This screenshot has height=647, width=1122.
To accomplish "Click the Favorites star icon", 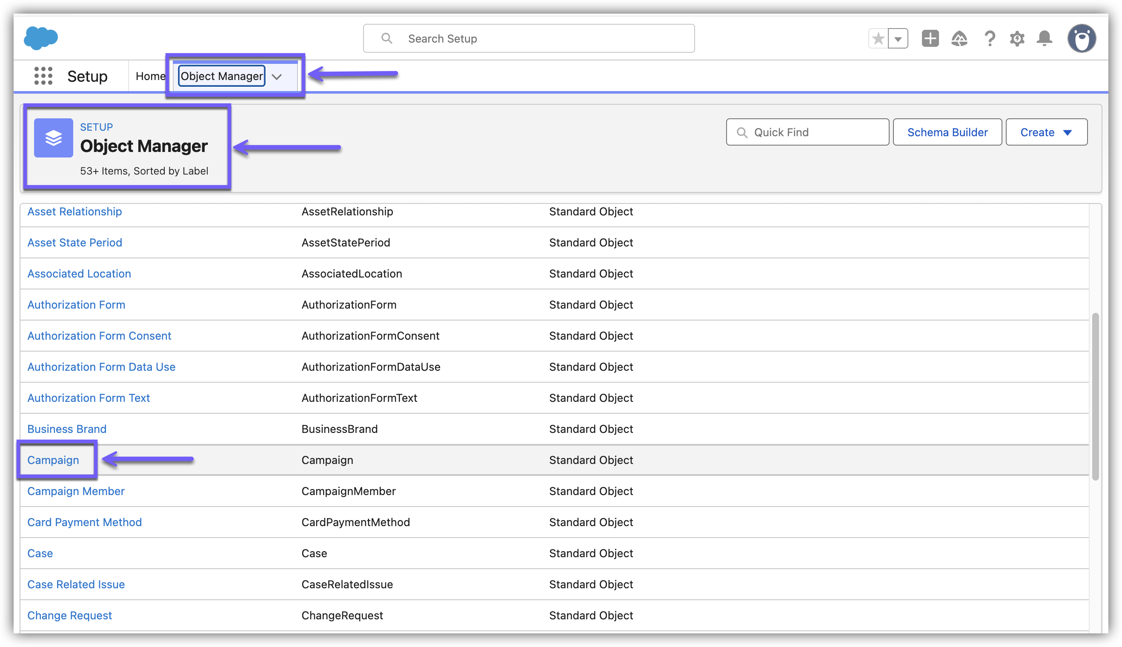I will click(878, 39).
